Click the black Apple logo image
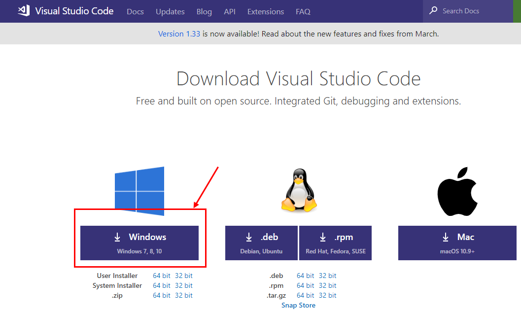Viewport: 521px width, 312px height. click(x=457, y=191)
